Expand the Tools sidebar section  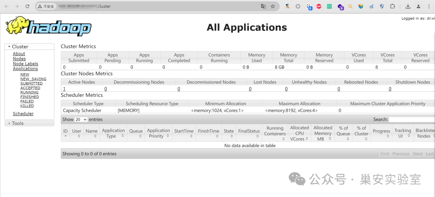(29, 123)
